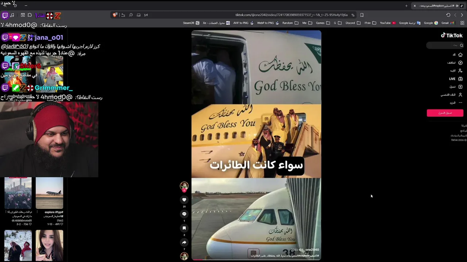The width and height of the screenshot is (467, 262).
Task: Open the Google Translate bookmark
Action: (409, 23)
